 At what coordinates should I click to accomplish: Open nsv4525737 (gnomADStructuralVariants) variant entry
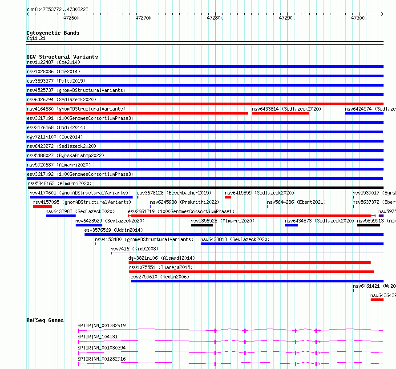coord(76,90)
